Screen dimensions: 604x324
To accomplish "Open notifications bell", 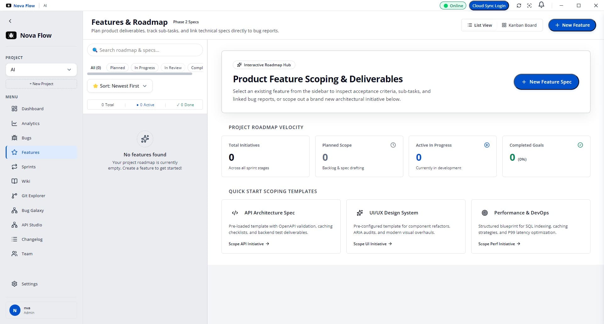I will pos(541,5).
